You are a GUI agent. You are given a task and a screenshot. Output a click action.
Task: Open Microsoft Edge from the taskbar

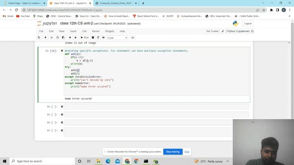point(108,161)
